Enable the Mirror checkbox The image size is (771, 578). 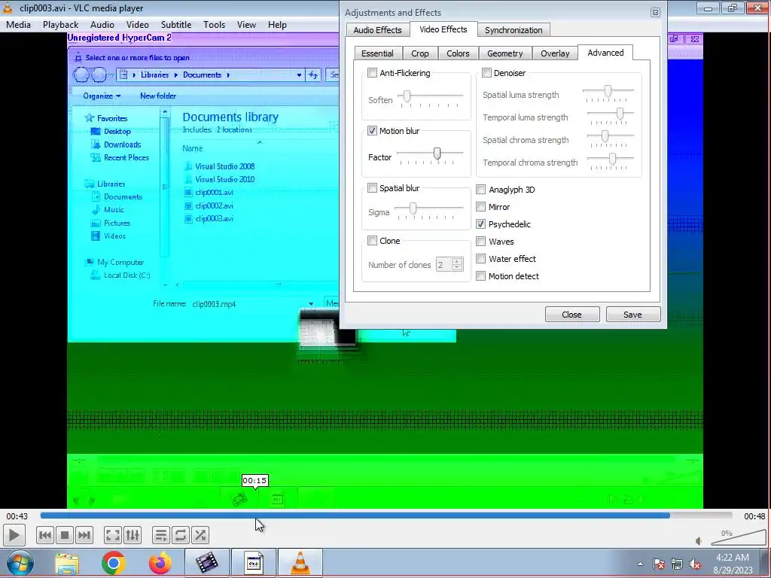pos(481,207)
